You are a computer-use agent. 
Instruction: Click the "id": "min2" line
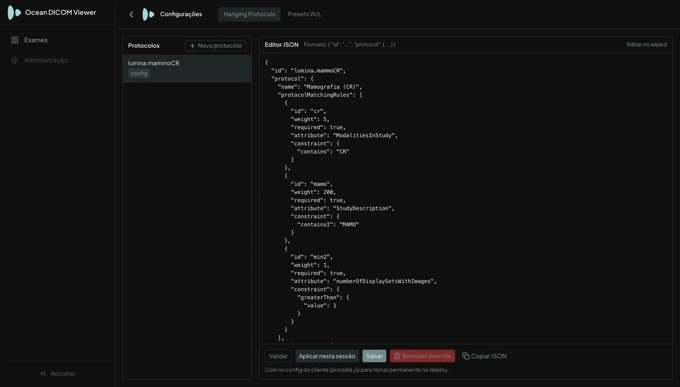click(x=312, y=257)
